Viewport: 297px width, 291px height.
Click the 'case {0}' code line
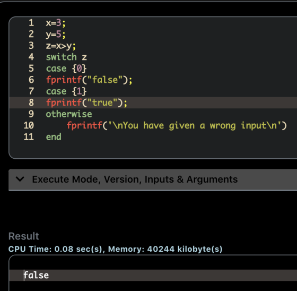[x=66, y=69]
